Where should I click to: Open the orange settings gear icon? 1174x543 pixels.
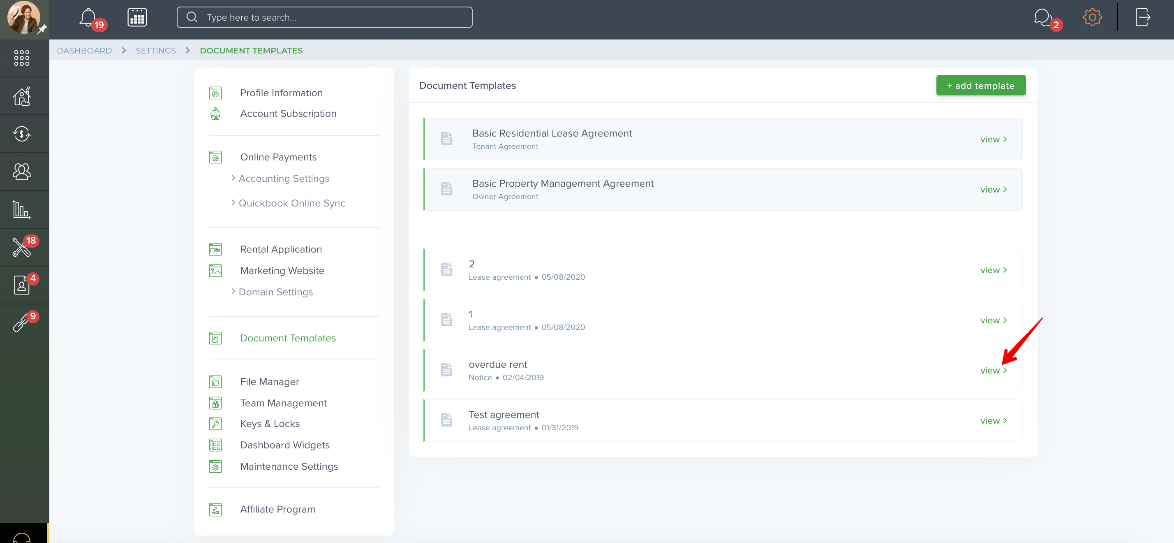[x=1092, y=18]
